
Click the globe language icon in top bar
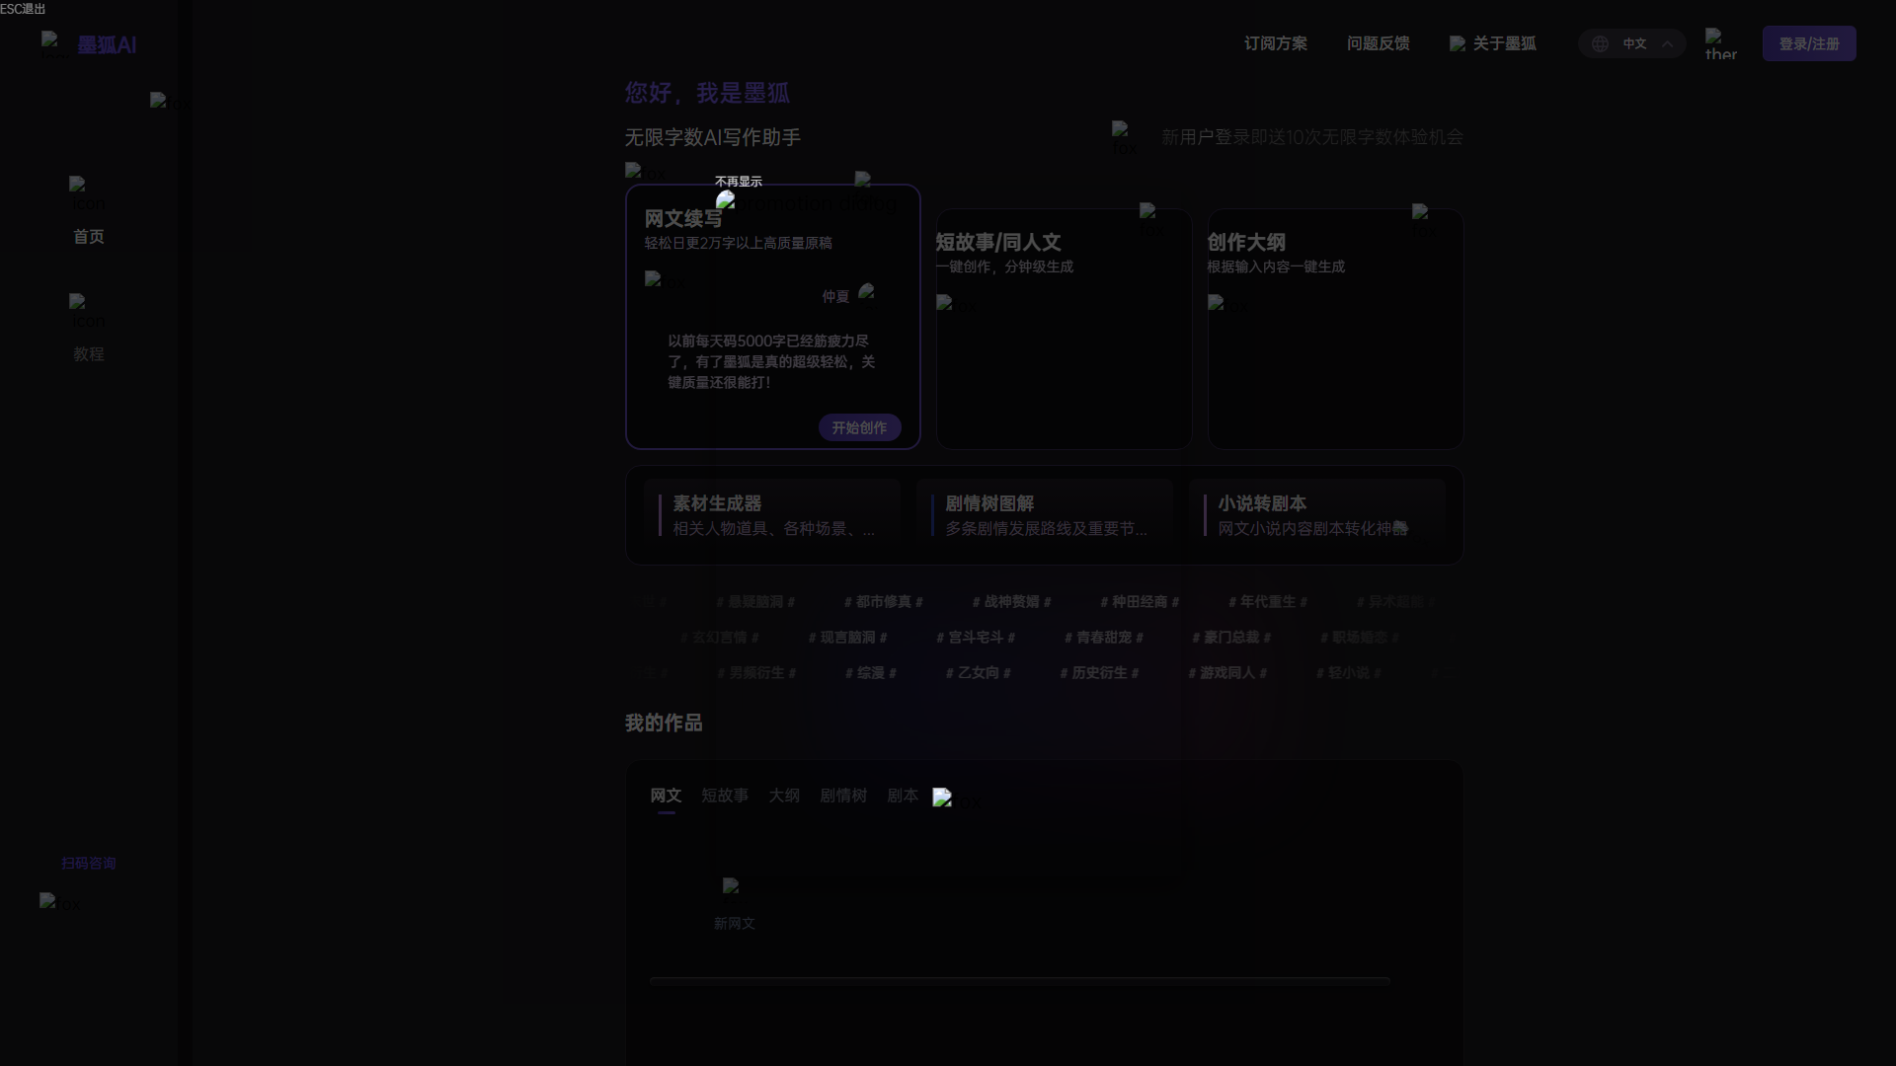(x=1601, y=43)
